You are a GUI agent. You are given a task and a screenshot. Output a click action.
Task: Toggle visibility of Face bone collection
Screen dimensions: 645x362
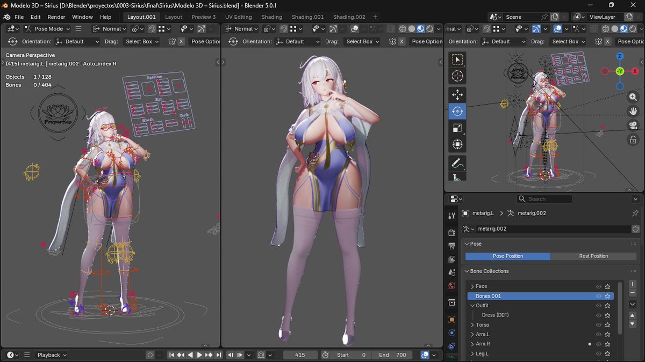[x=598, y=286]
